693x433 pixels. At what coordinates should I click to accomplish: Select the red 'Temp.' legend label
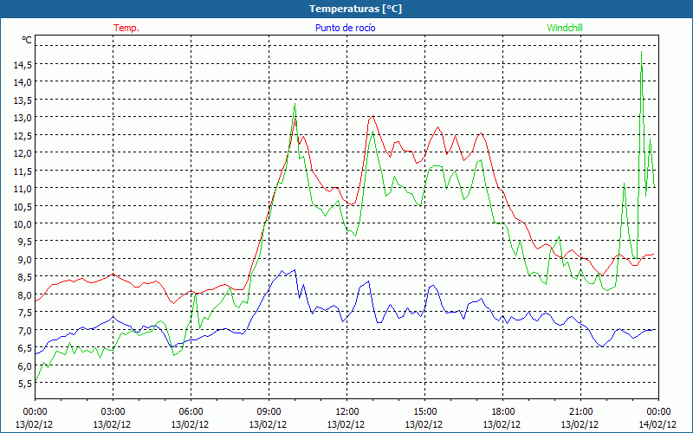(126, 28)
